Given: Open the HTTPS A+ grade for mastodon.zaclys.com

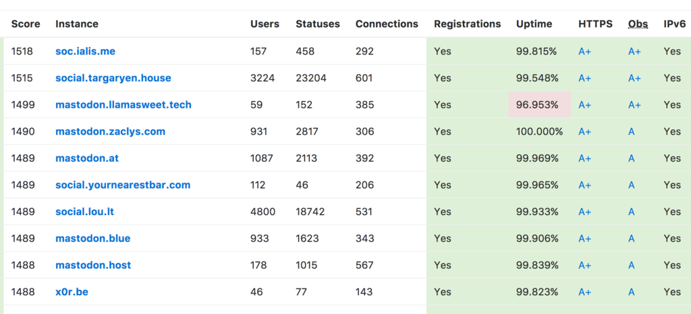Looking at the screenshot, I should [x=585, y=131].
